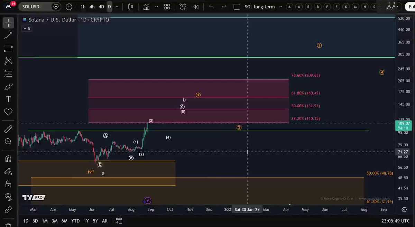Image resolution: width=415 pixels, height=227 pixels.
Task: Select the YTD date range
Action: coord(75,221)
